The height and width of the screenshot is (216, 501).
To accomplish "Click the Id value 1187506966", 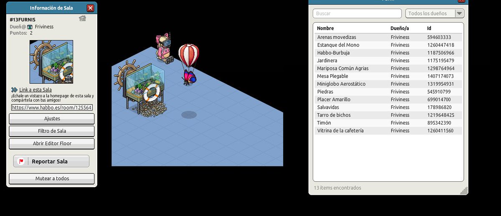I will pyautogui.click(x=440, y=53).
